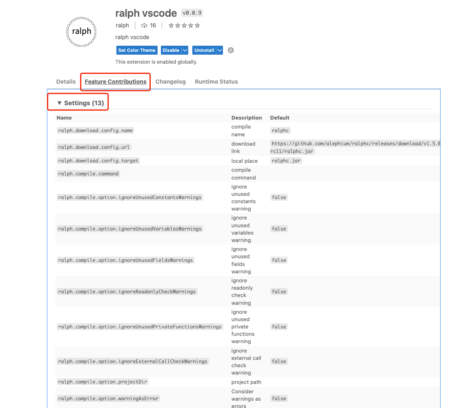The width and height of the screenshot is (452, 408).
Task: Click false default for ignoreUnusedVariablesWarnings
Action: (x=279, y=229)
